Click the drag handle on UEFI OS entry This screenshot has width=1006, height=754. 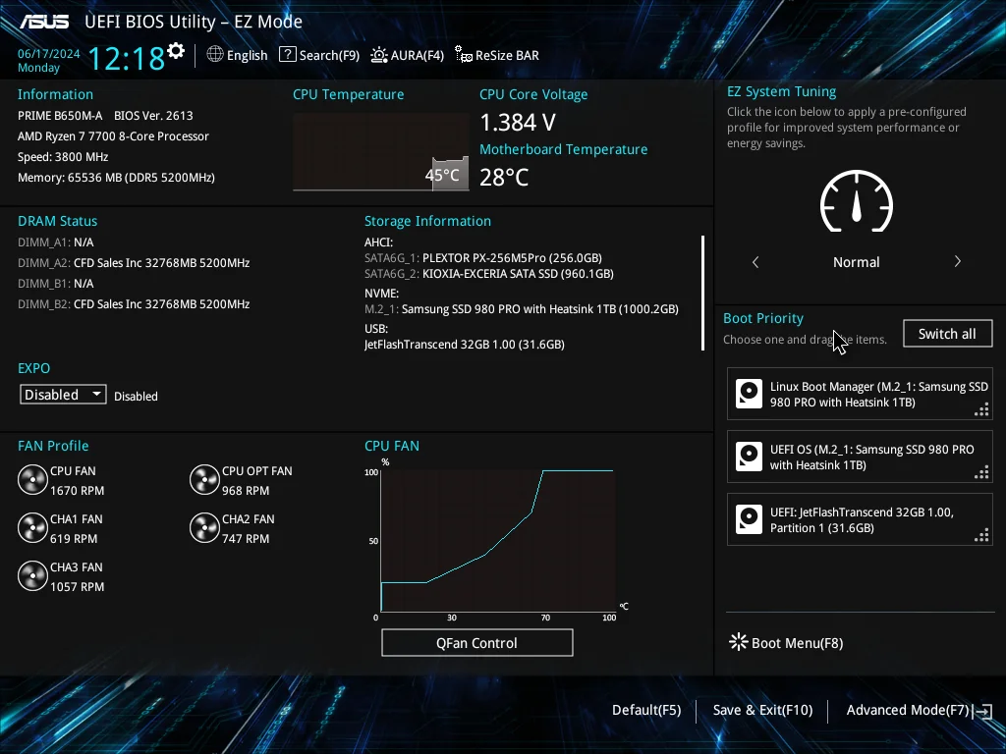(x=981, y=473)
